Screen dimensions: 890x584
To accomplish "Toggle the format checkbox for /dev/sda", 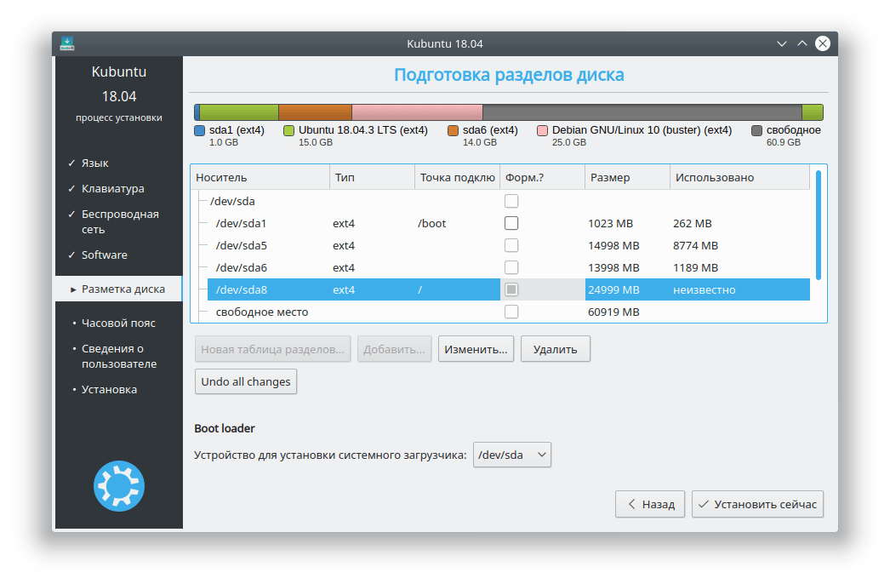I will tap(511, 201).
